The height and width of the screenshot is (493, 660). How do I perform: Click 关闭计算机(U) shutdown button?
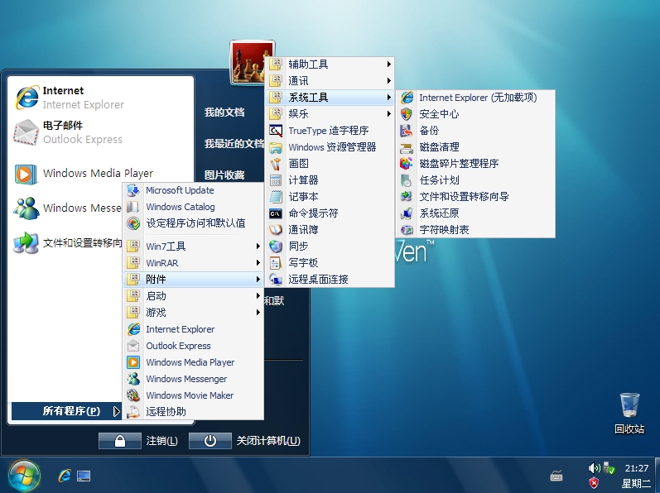click(245, 441)
